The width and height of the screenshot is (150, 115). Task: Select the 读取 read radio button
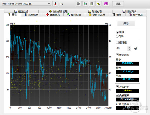click(x=117, y=32)
